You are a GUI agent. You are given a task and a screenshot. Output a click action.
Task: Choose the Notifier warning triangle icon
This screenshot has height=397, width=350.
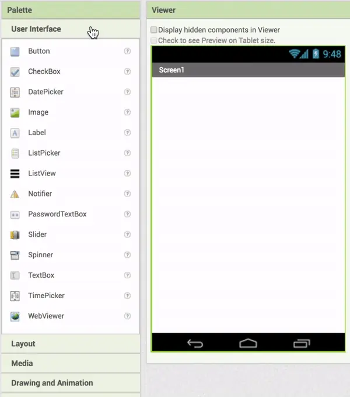coord(15,194)
